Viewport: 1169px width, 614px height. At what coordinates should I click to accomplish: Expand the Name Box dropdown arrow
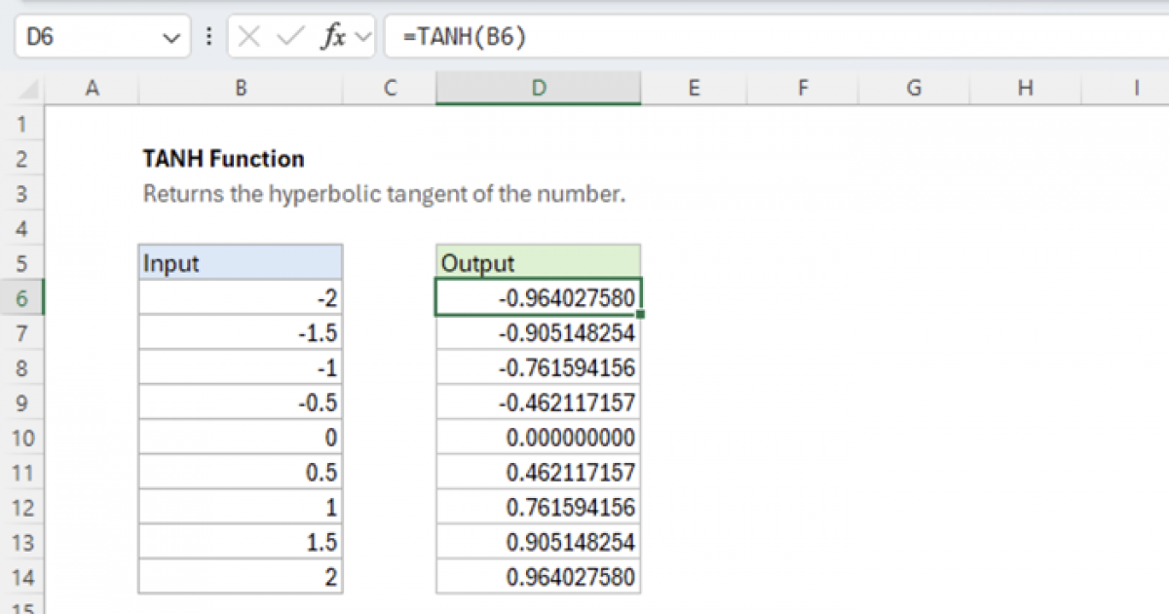coord(171,37)
